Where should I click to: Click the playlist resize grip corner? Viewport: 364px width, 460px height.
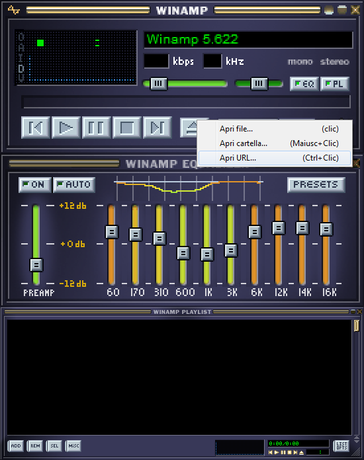(357, 451)
